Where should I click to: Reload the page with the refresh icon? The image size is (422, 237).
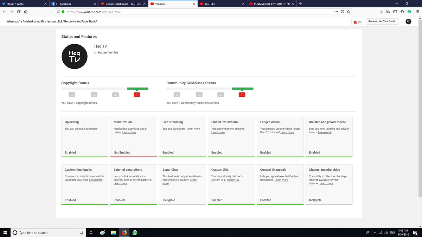click(19, 12)
